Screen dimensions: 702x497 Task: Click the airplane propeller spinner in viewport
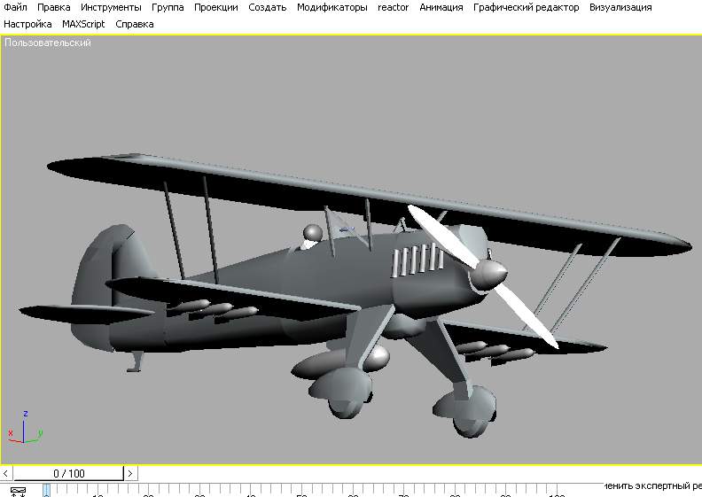tap(489, 275)
